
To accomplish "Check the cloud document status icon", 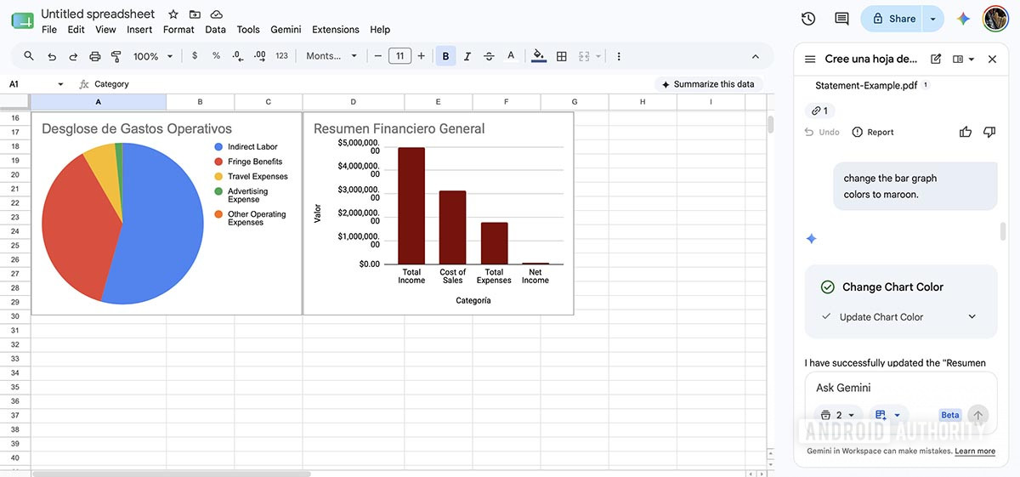I will (217, 14).
